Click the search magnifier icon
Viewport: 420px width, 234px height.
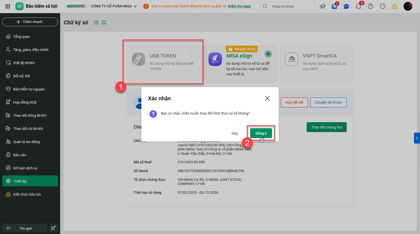pyautogui.click(x=265, y=6)
